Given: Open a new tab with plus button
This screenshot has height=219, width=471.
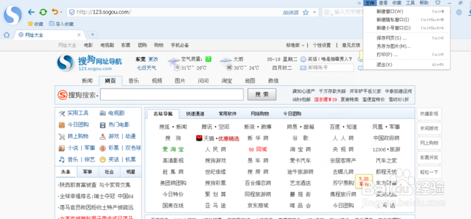Looking at the screenshot, I should (x=92, y=34).
